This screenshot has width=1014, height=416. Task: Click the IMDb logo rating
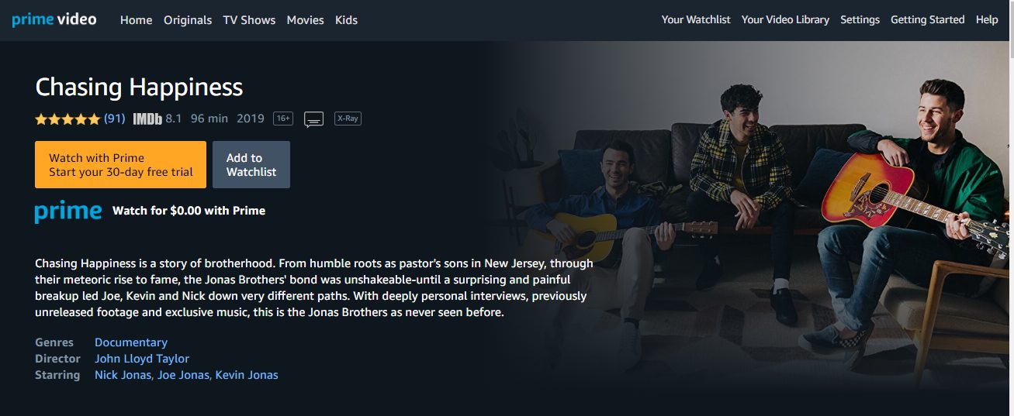coord(157,119)
